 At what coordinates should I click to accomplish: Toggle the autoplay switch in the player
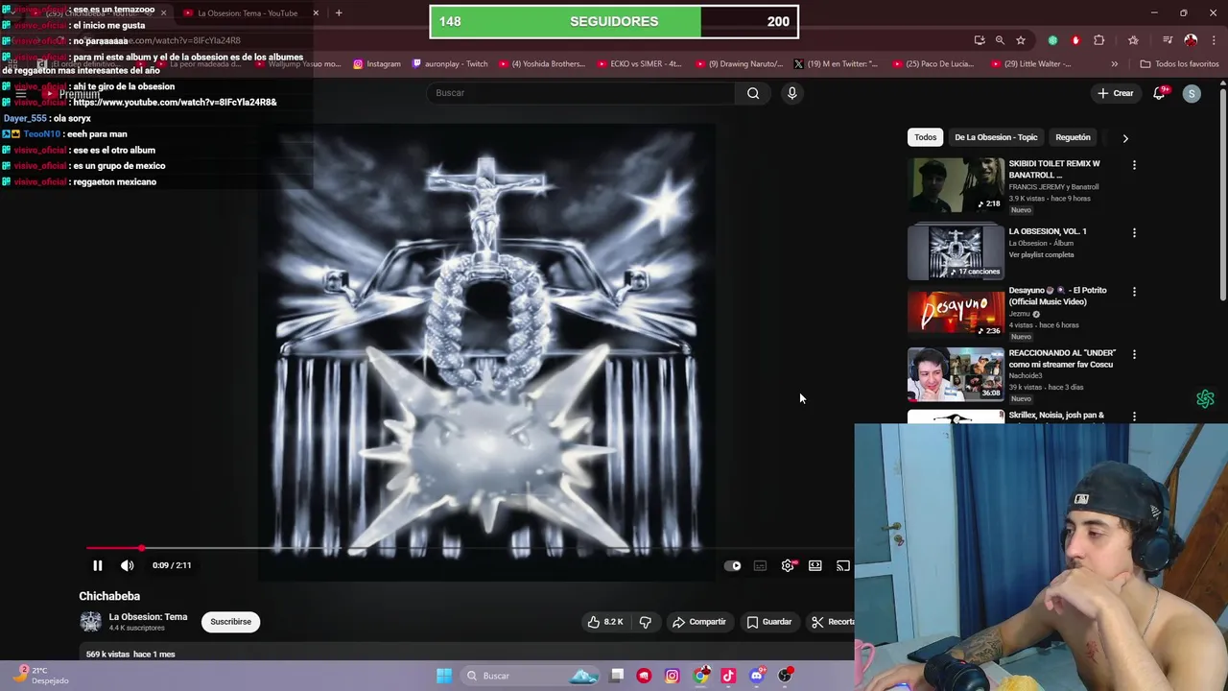click(733, 566)
